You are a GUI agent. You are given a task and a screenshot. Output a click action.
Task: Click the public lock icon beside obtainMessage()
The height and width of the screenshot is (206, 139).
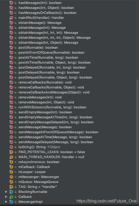(15, 23)
